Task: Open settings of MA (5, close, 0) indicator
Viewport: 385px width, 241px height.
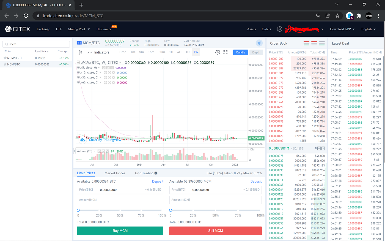Action: tap(108, 68)
